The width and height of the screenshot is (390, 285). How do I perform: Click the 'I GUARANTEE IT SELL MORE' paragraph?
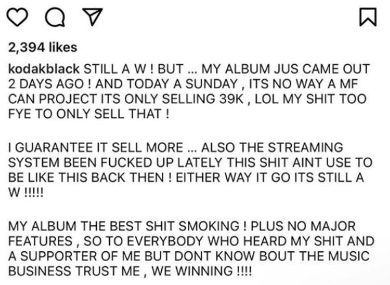tap(190, 170)
